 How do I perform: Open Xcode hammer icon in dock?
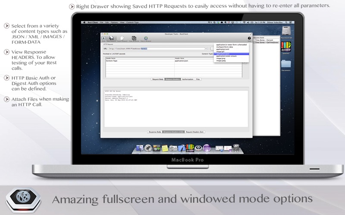point(182,148)
